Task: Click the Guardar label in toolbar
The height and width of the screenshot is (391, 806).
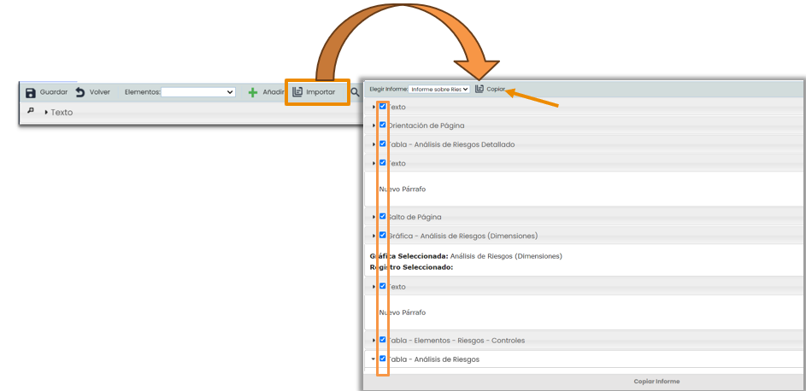Action: [x=54, y=92]
